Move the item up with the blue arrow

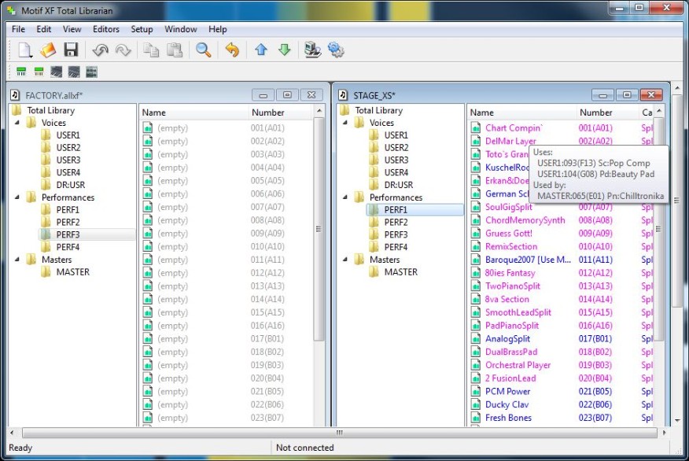[x=261, y=50]
